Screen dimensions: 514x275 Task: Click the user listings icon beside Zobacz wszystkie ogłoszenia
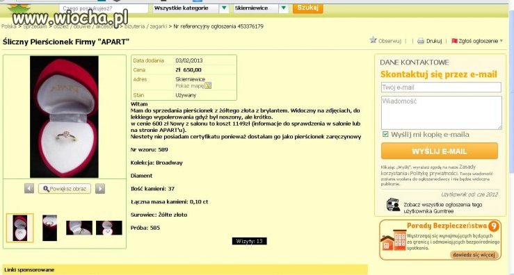coord(393,205)
